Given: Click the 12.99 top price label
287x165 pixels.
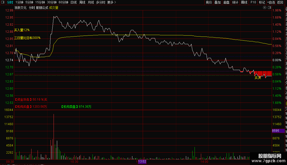Looking at the screenshot, I should point(9,10).
